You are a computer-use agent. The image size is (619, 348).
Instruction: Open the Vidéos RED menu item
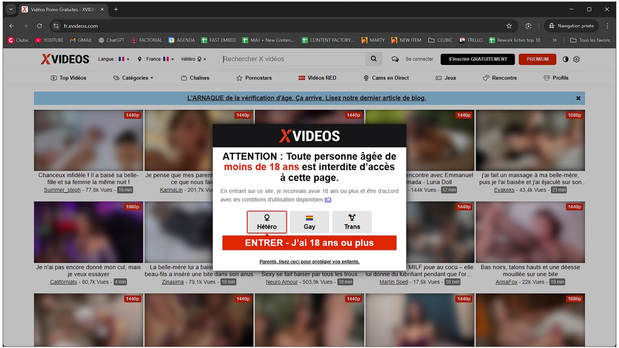click(317, 78)
